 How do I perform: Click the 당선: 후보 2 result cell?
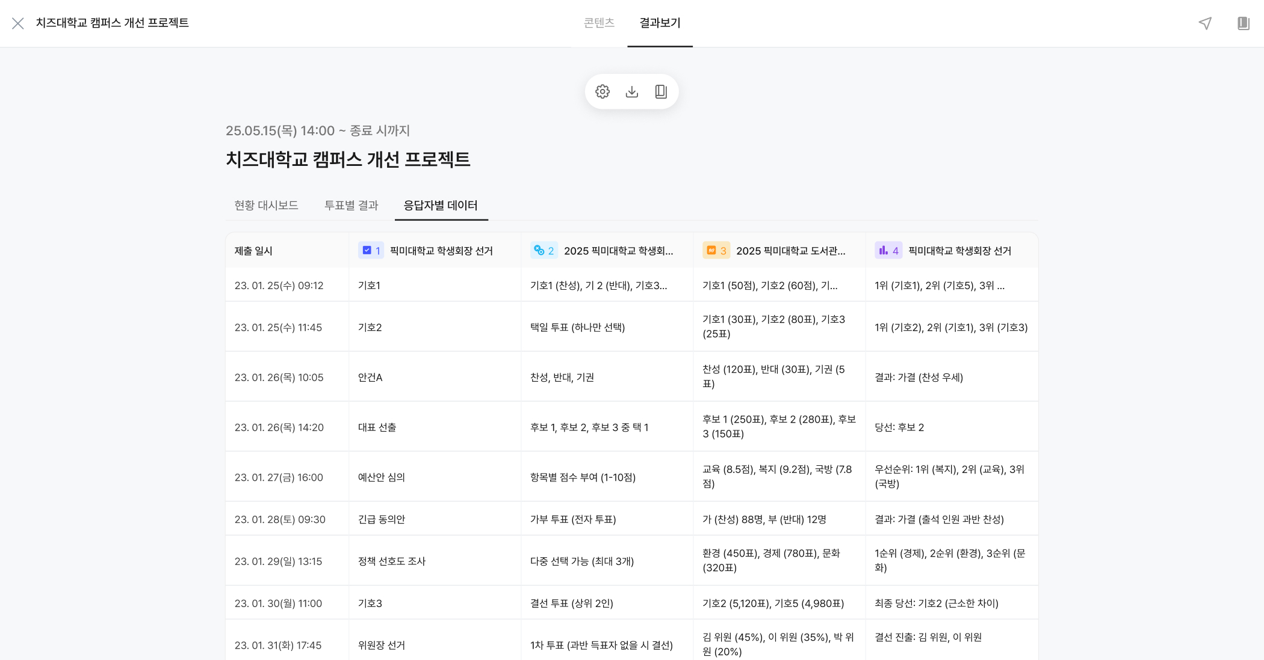tap(899, 427)
